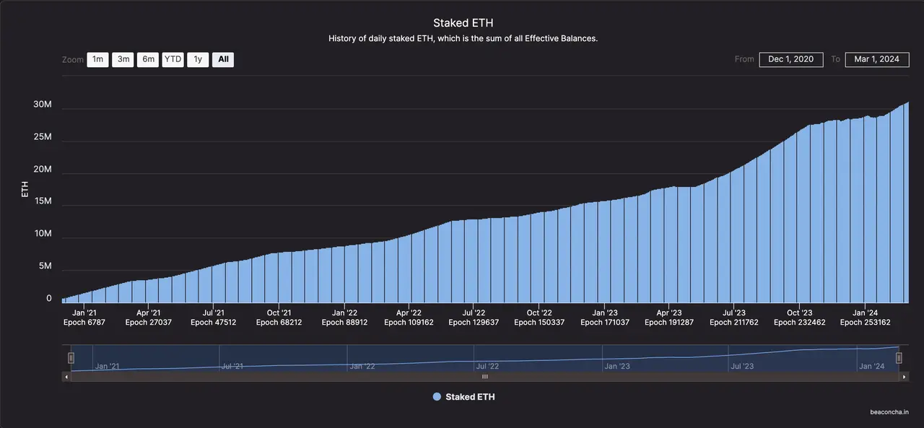Click the scrollbar's left arrow
This screenshot has width=924, height=428.
coord(66,376)
